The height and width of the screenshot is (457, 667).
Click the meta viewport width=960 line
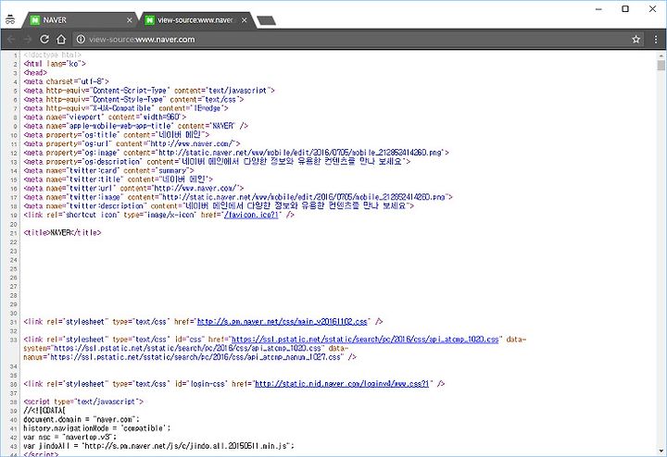tap(105, 117)
